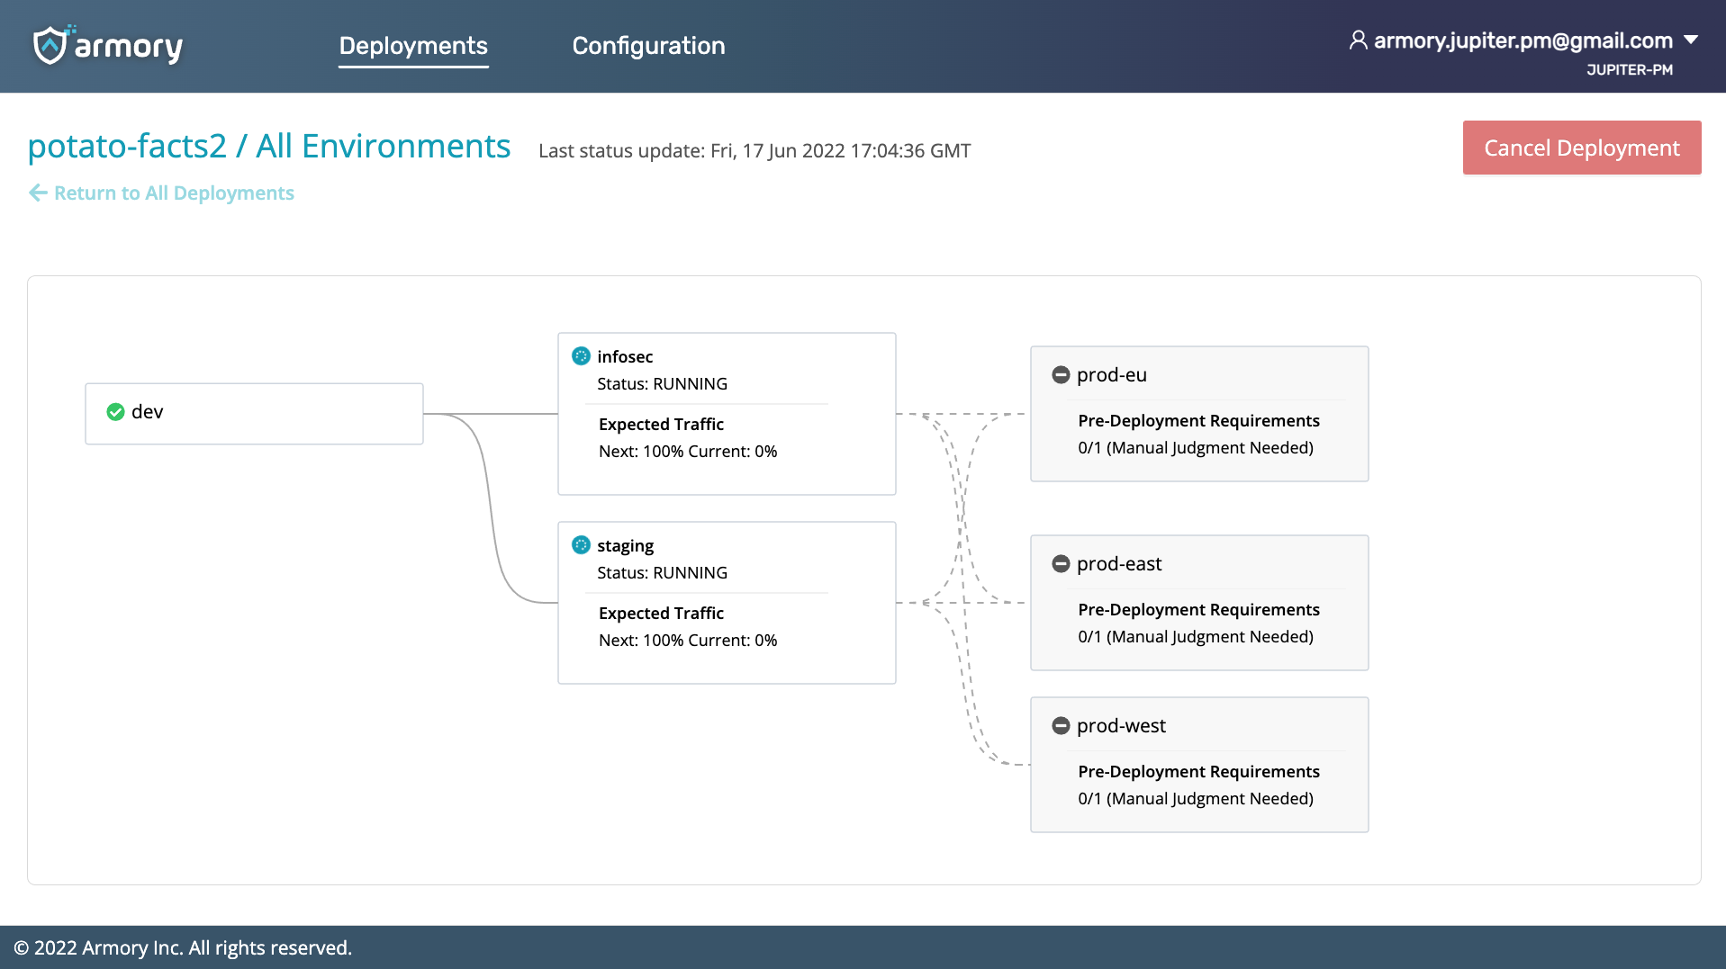1726x969 pixels.
Task: Click the running spinner icon on infosec
Action: point(581,356)
